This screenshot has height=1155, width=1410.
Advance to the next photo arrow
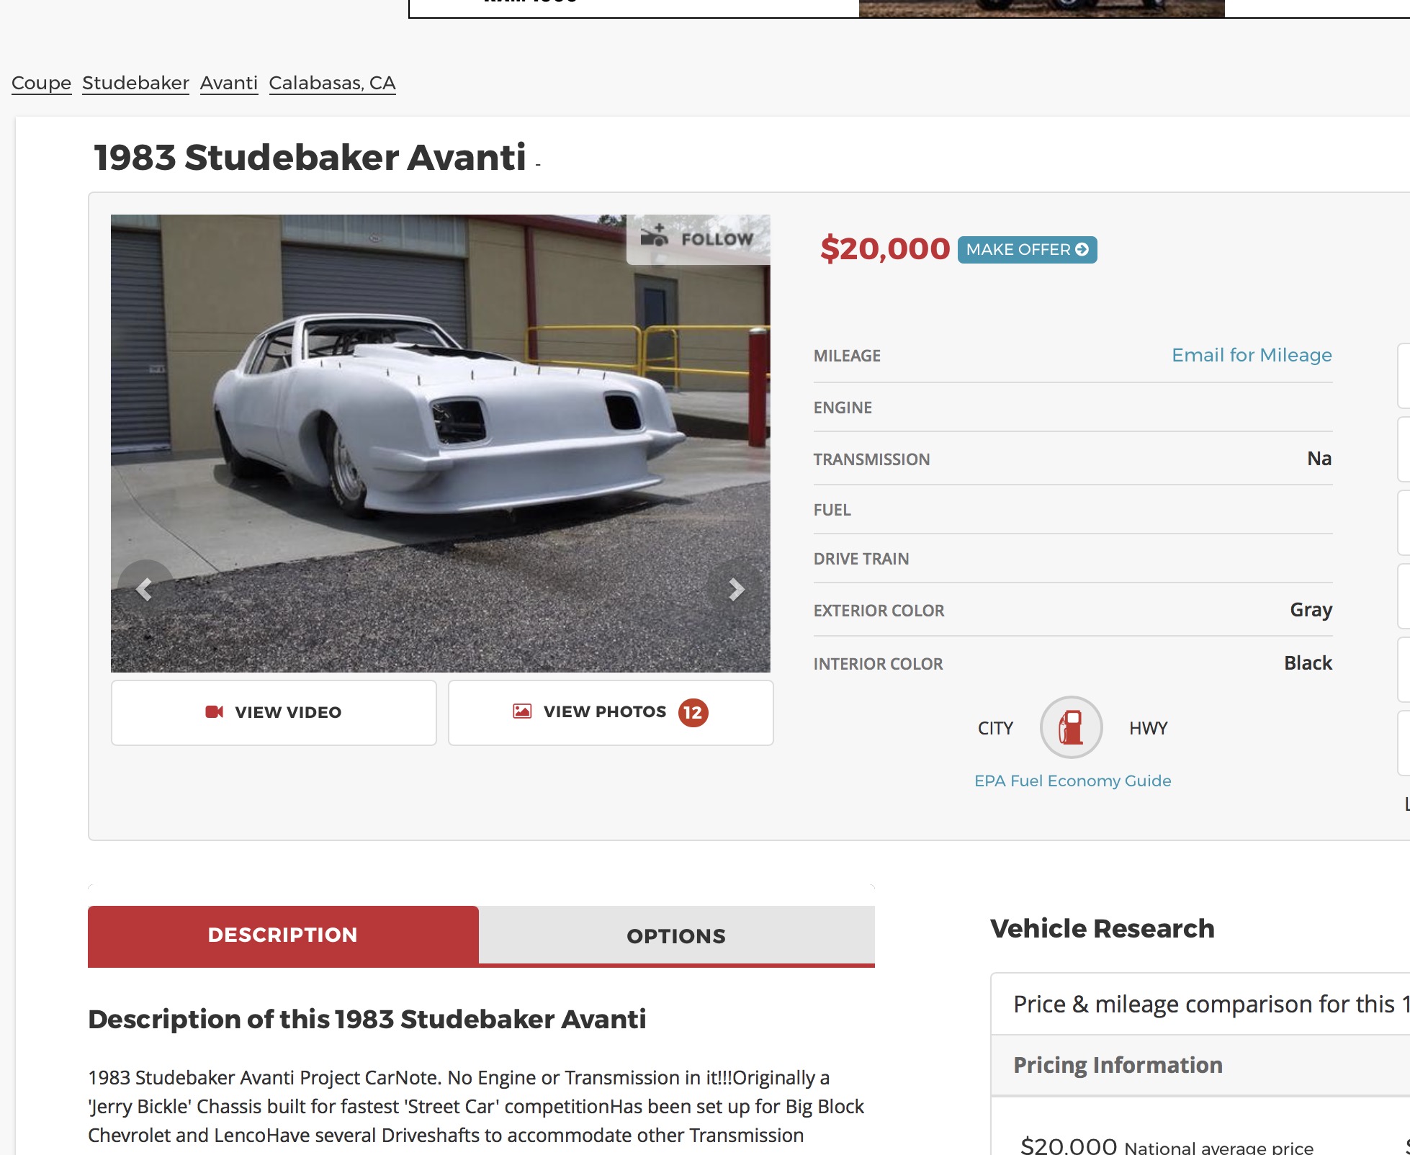735,589
